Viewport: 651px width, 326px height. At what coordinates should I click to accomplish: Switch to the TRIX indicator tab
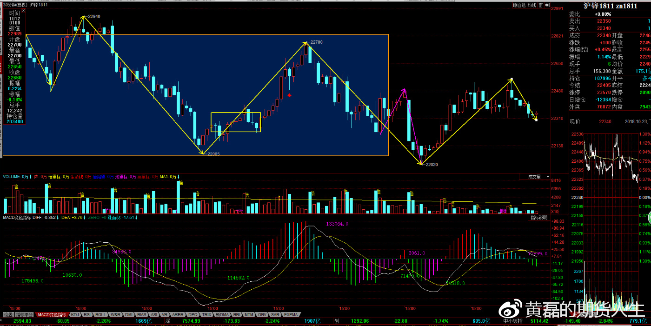tap(206, 315)
